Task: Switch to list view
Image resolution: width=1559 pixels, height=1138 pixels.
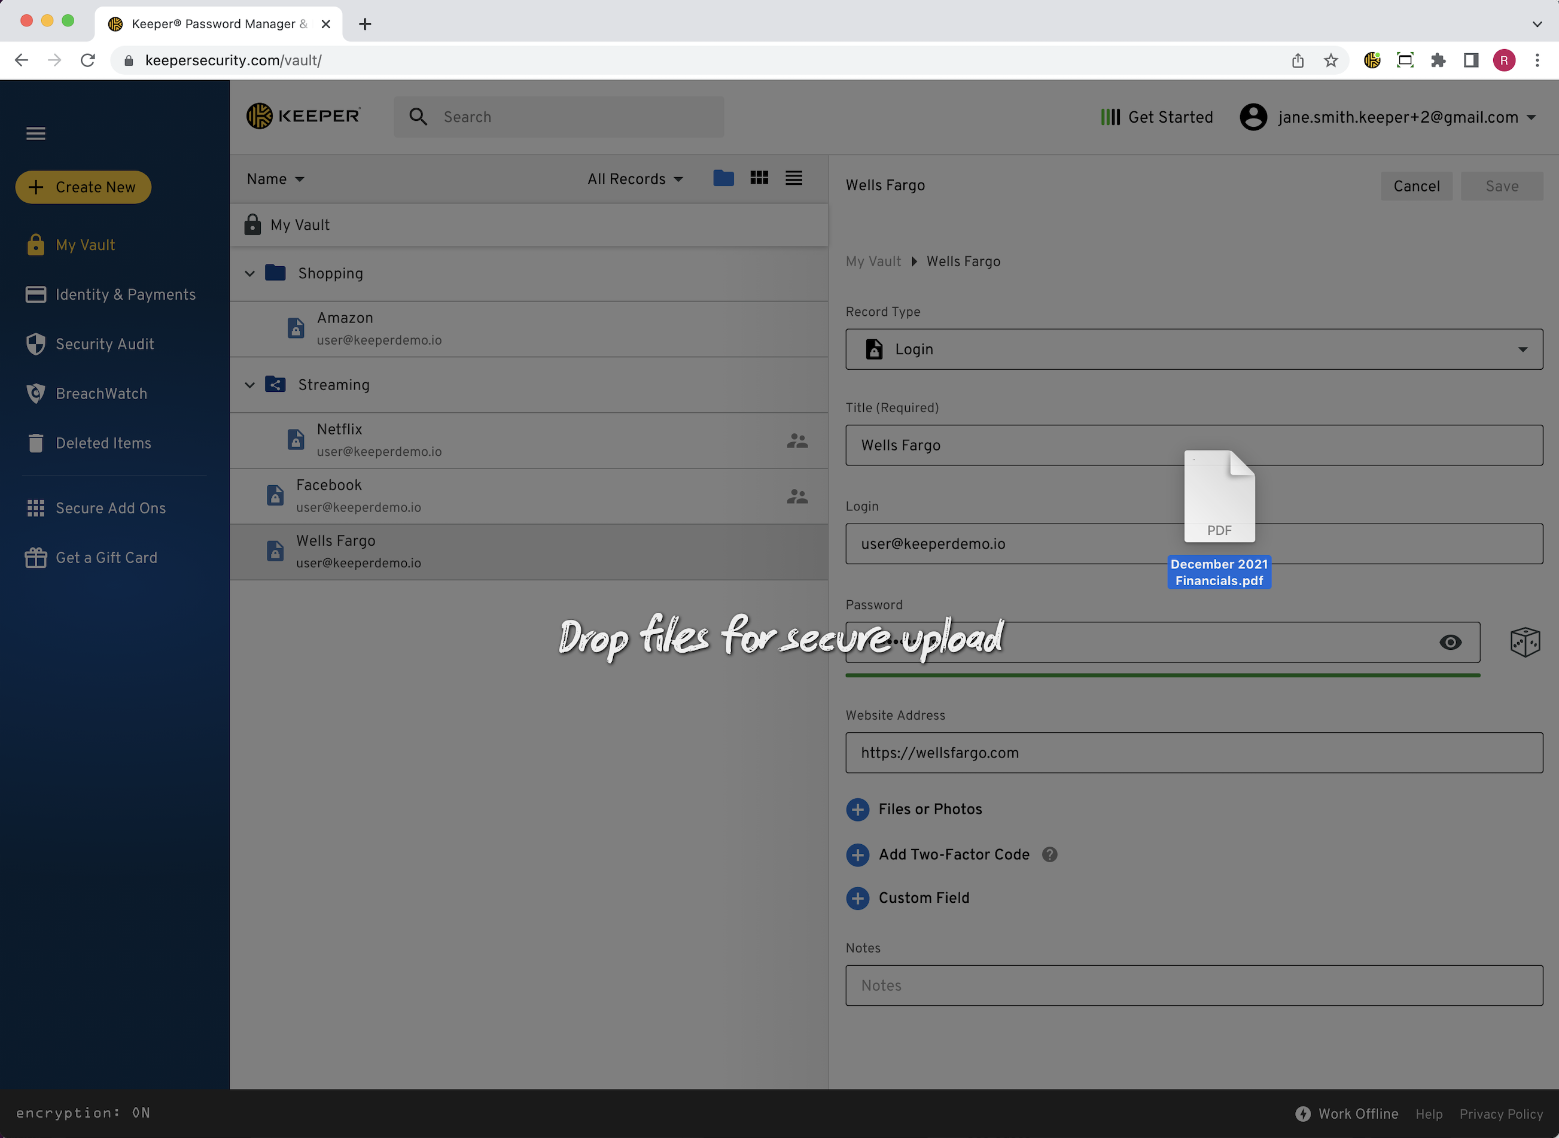Action: [x=794, y=178]
